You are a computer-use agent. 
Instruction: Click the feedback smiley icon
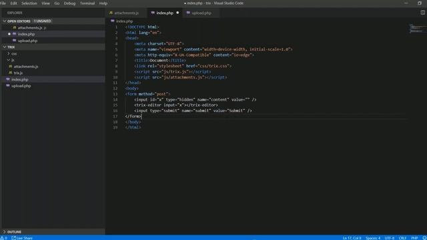[424, 238]
